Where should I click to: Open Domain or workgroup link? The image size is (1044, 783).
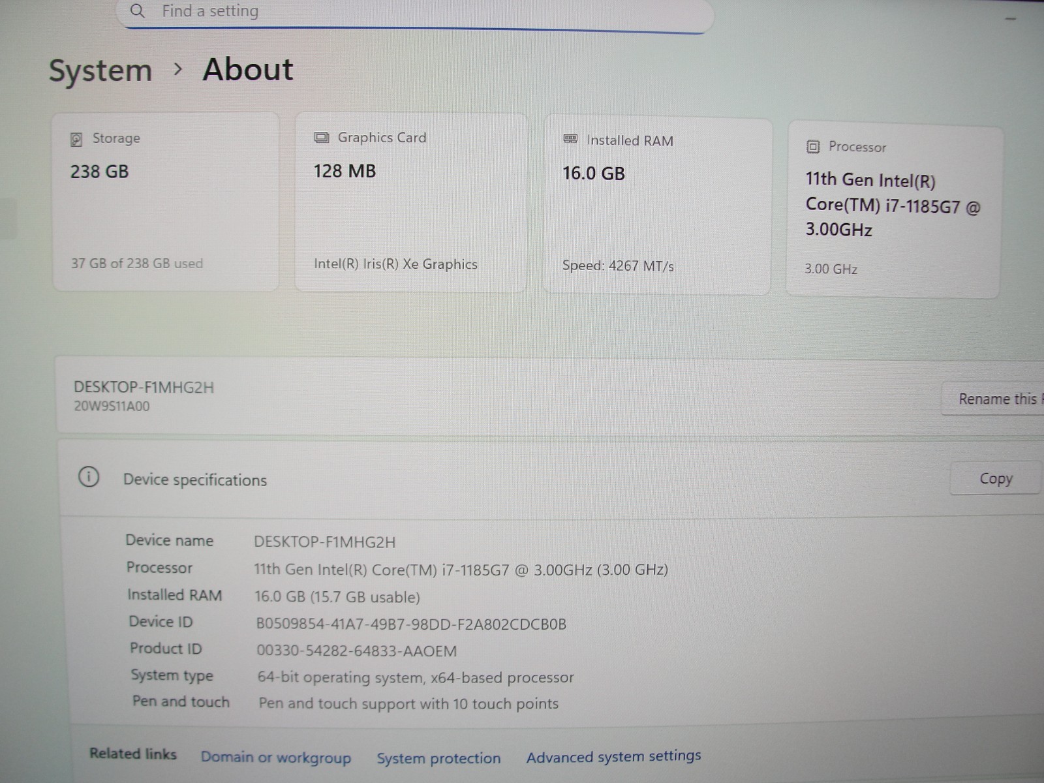point(275,757)
